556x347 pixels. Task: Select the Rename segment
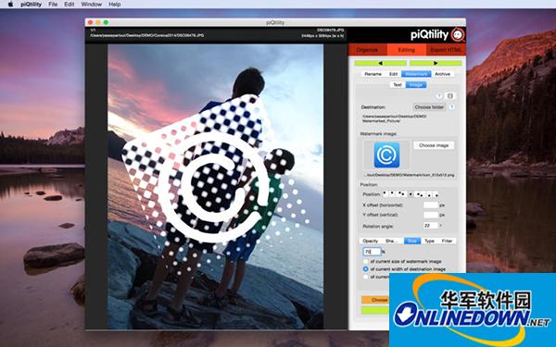click(373, 74)
